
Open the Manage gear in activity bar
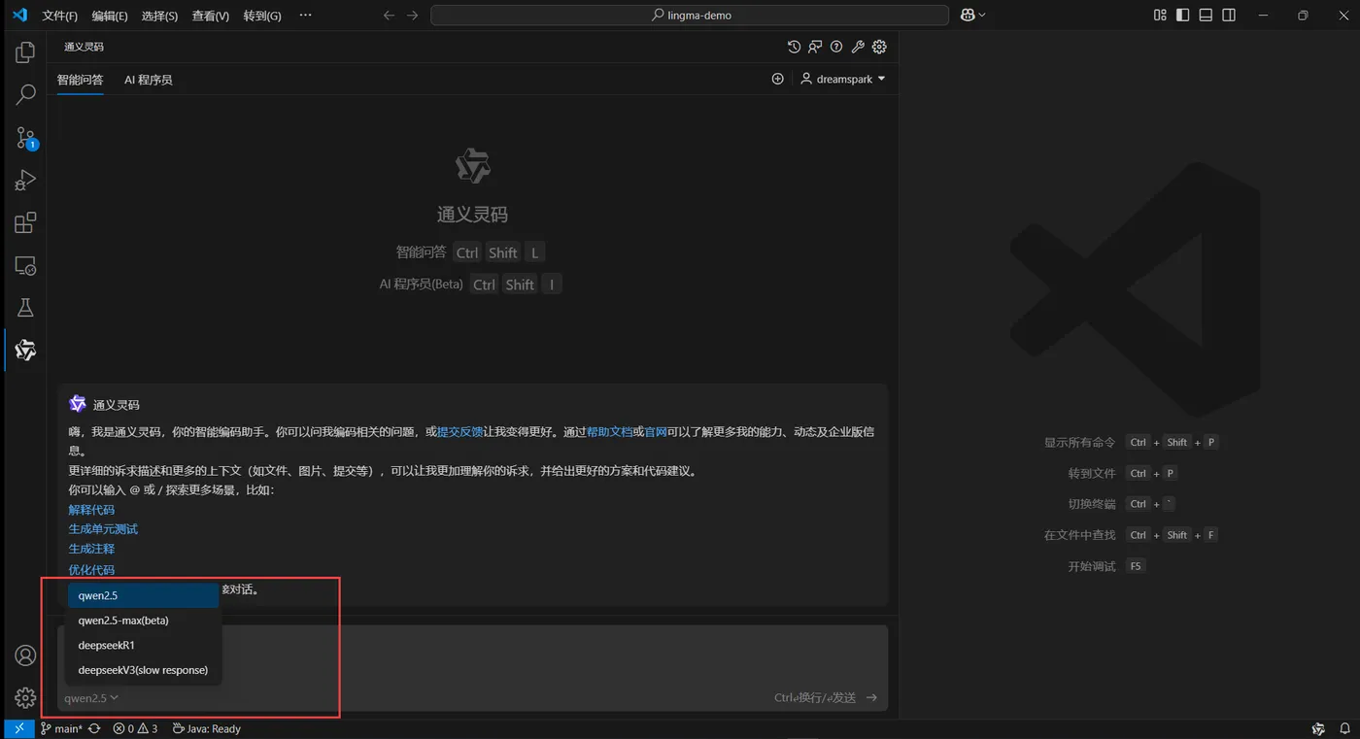pyautogui.click(x=25, y=697)
